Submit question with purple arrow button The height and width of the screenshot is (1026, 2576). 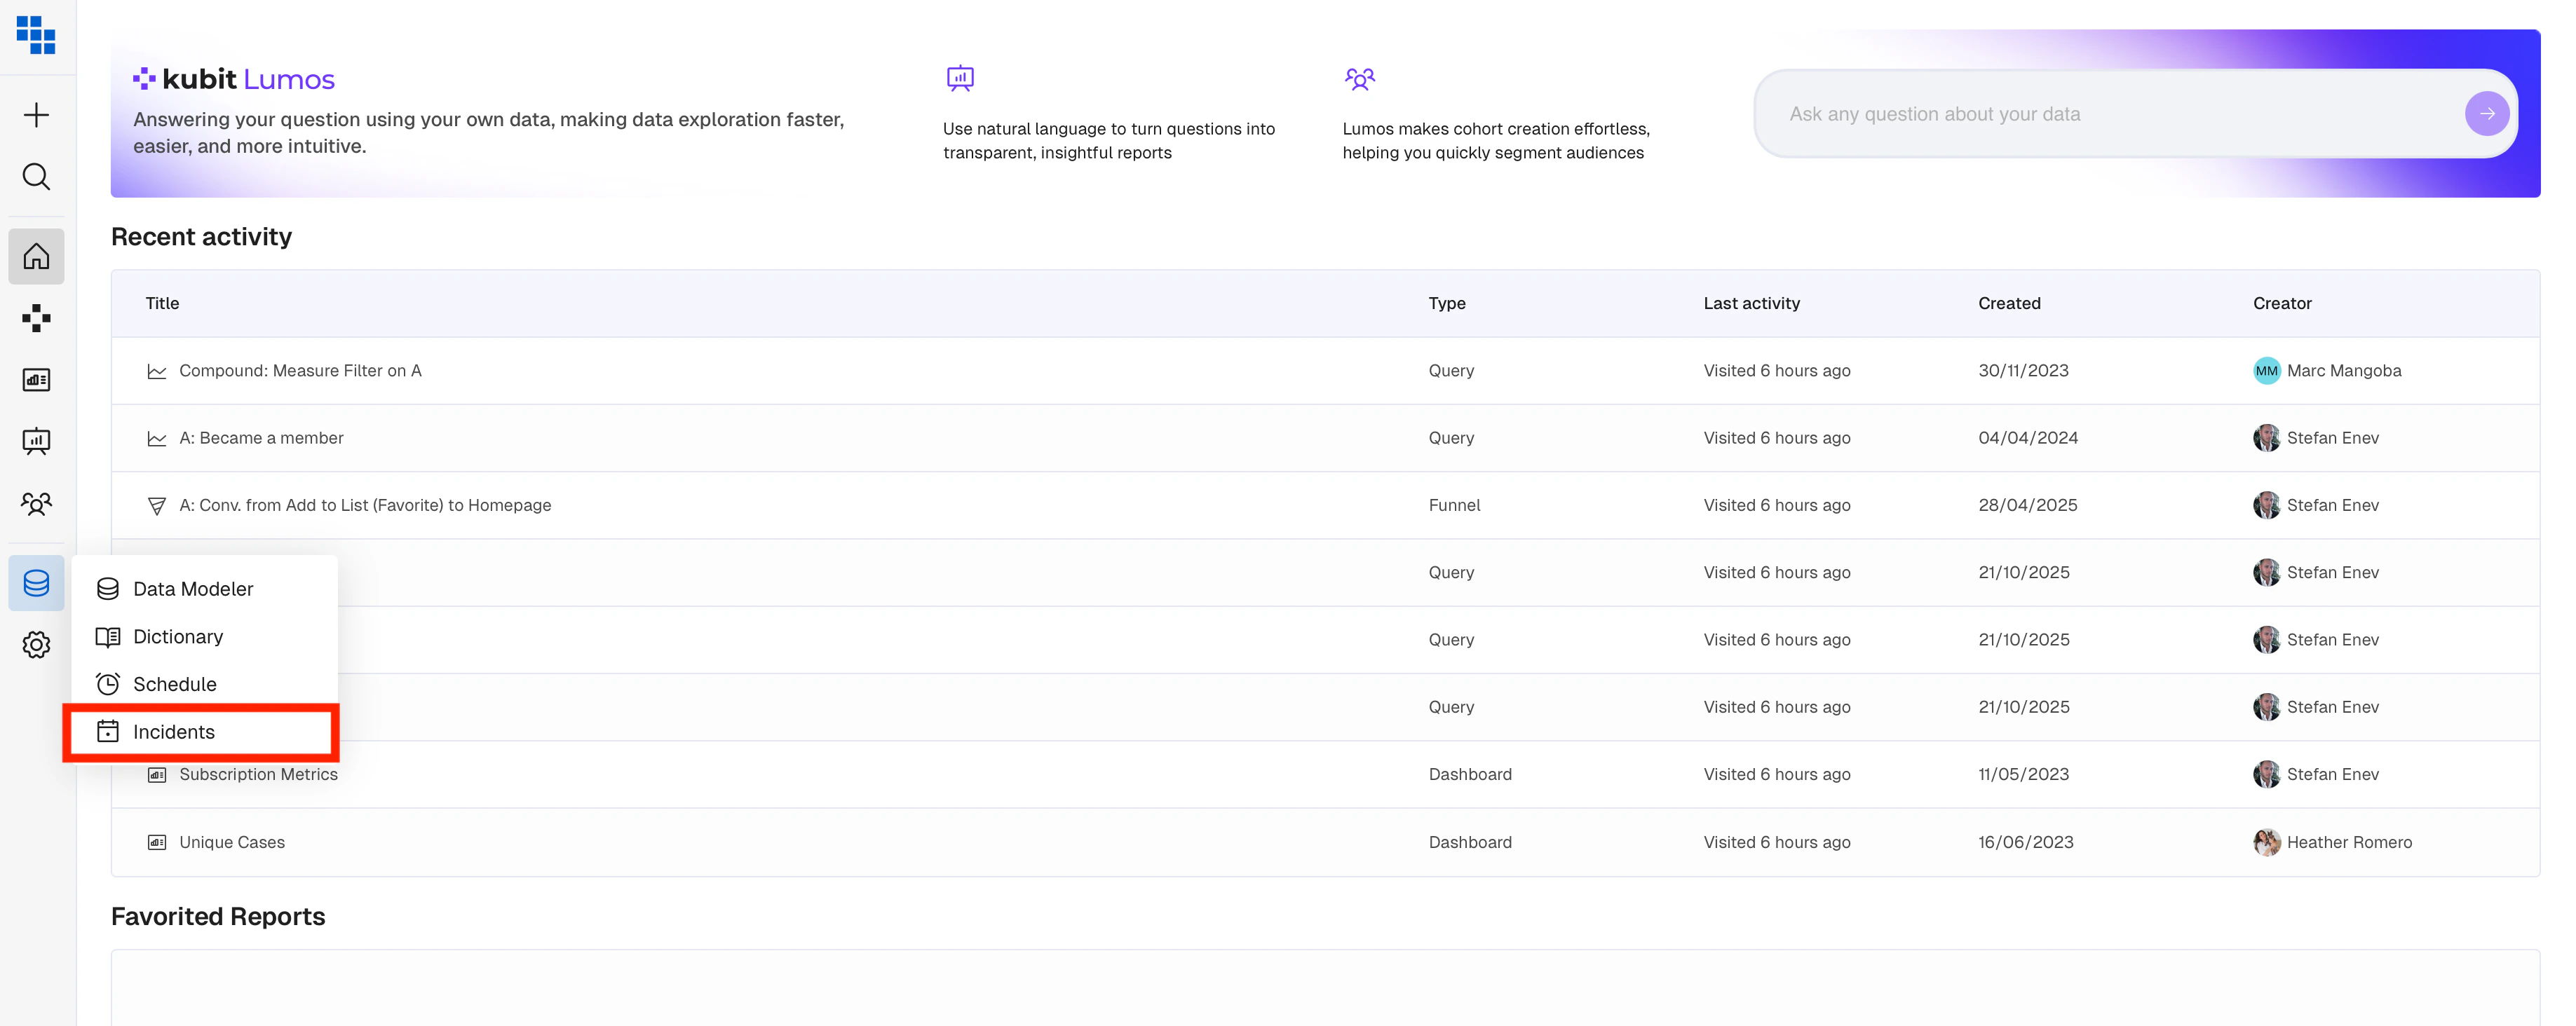tap(2486, 114)
